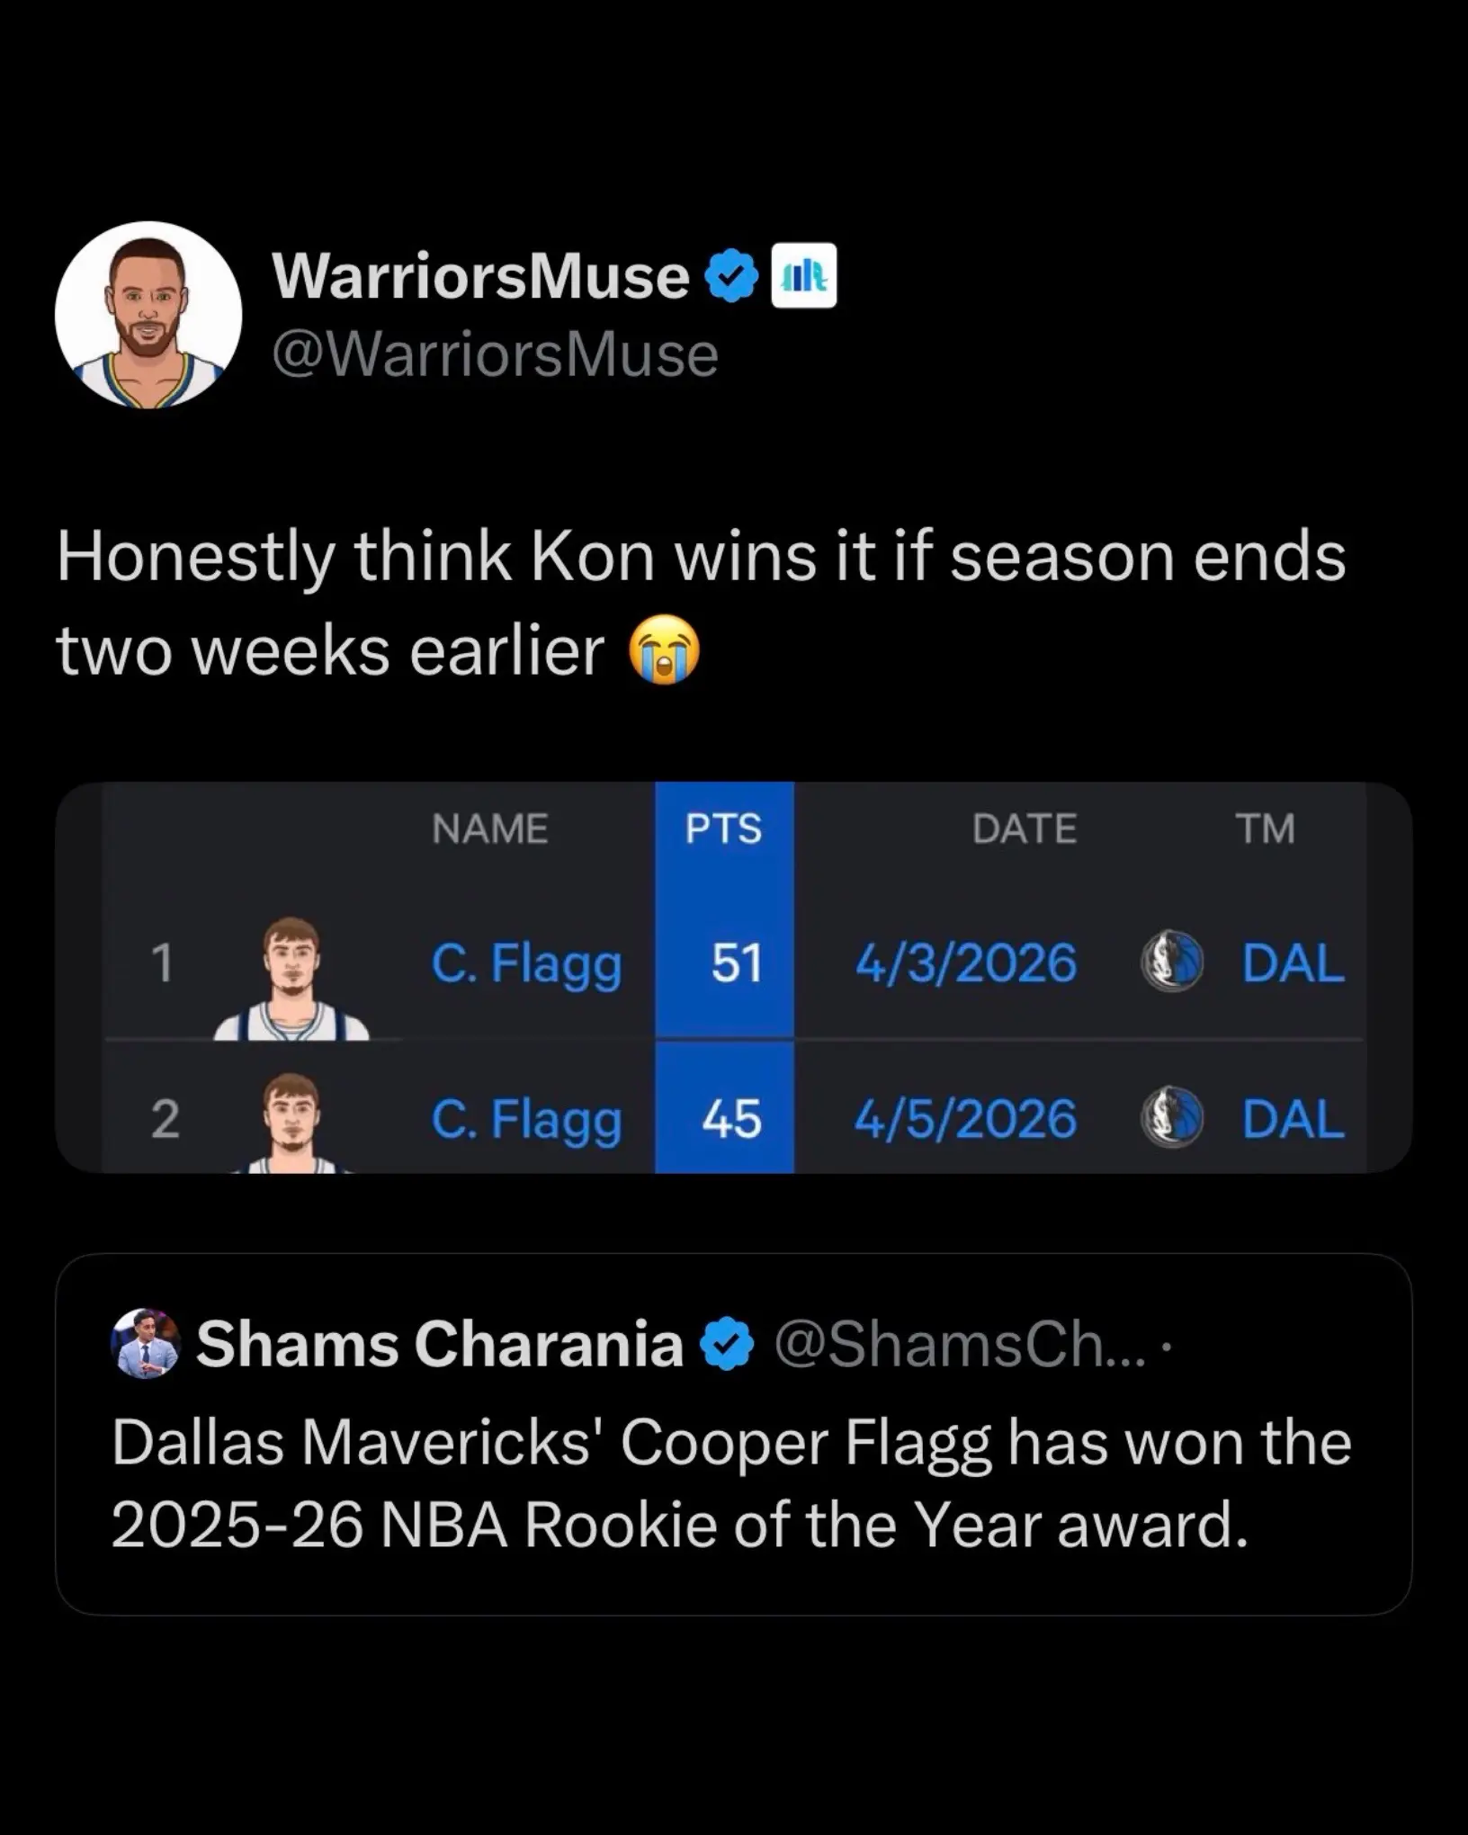Open the @WarriorsMuse handle link
Viewport: 1468px width, 1835px height.
[x=495, y=355]
